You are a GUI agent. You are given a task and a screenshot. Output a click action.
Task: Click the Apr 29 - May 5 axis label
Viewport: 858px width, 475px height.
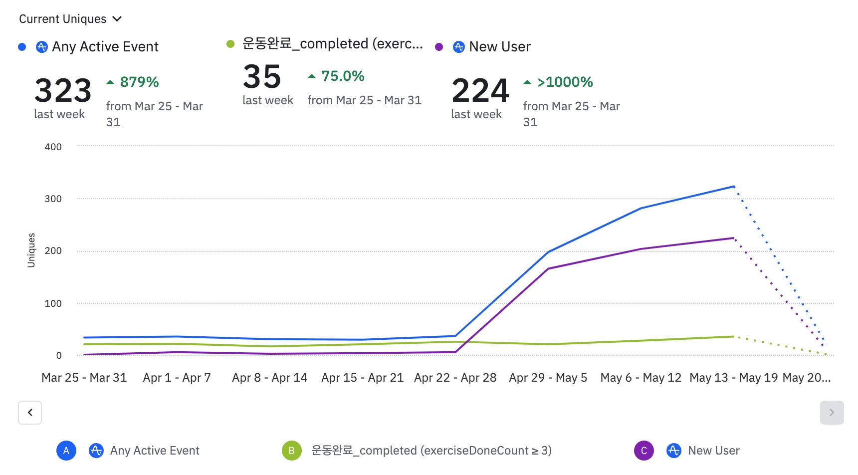548,378
